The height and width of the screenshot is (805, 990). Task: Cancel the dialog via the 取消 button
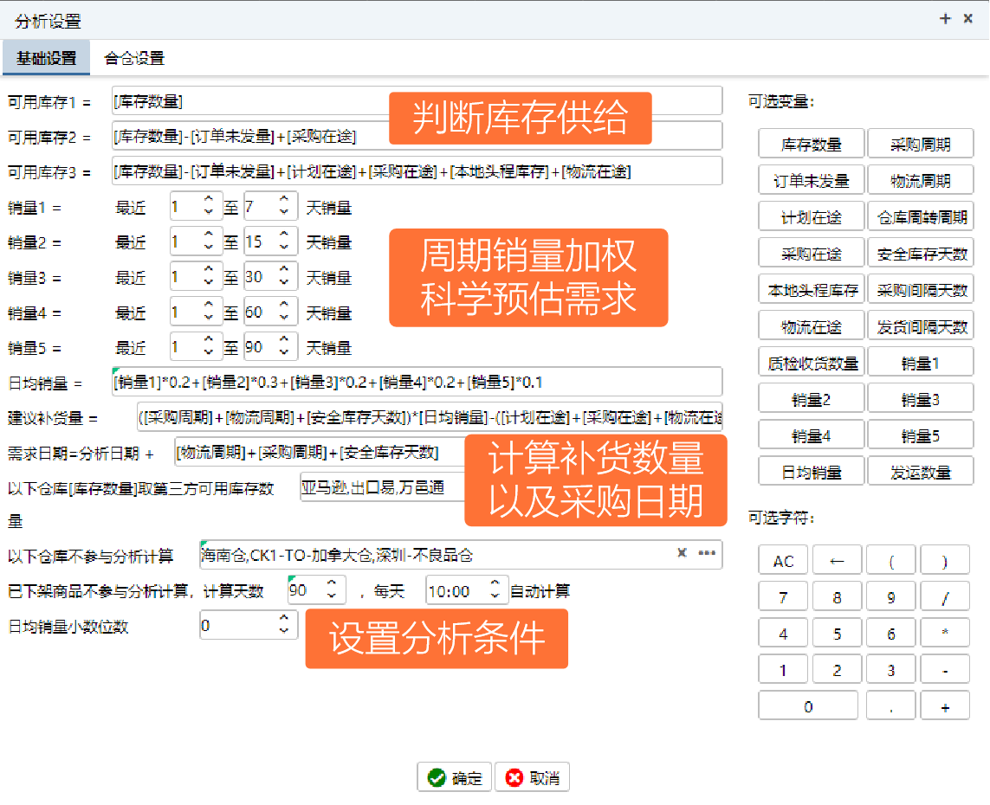(531, 776)
